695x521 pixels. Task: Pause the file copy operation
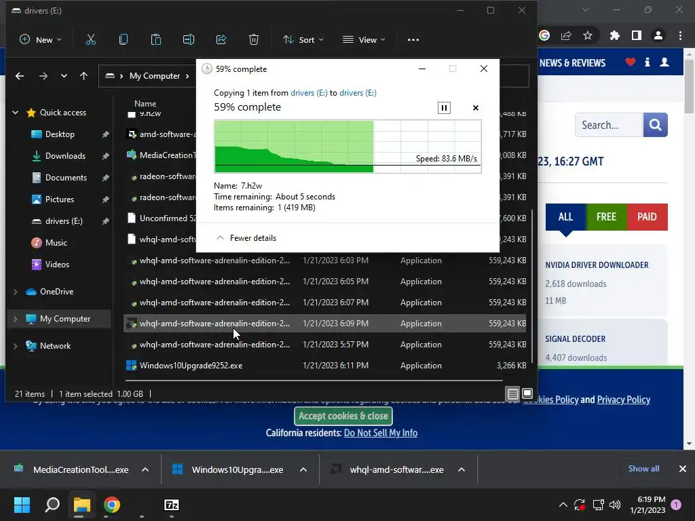[444, 108]
